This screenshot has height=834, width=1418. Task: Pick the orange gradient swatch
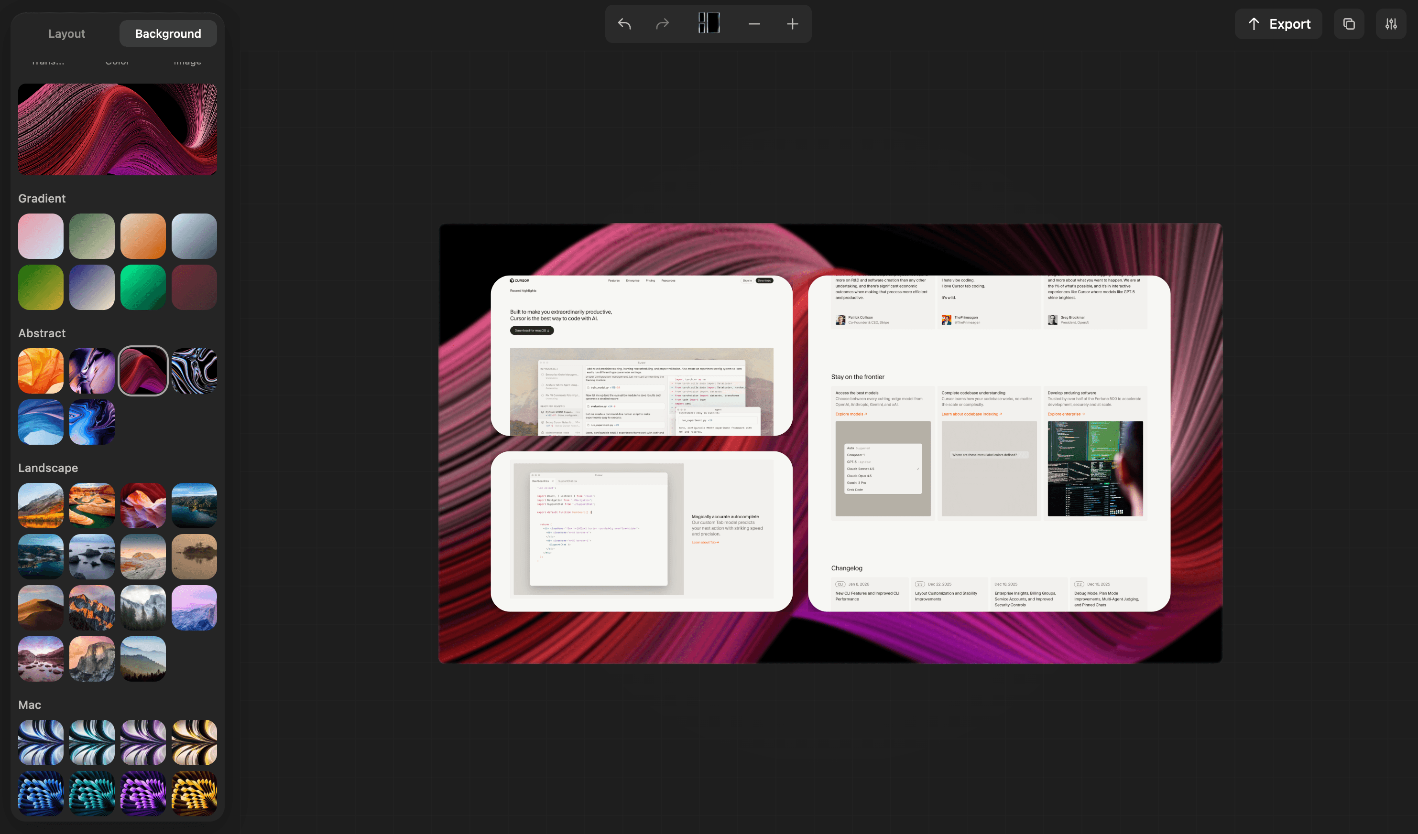(143, 236)
